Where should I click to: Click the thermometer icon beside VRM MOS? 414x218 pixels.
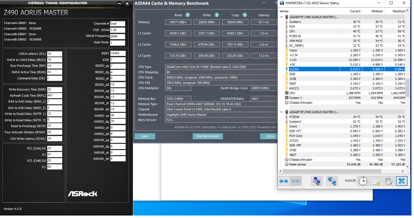pyautogui.click(x=286, y=41)
